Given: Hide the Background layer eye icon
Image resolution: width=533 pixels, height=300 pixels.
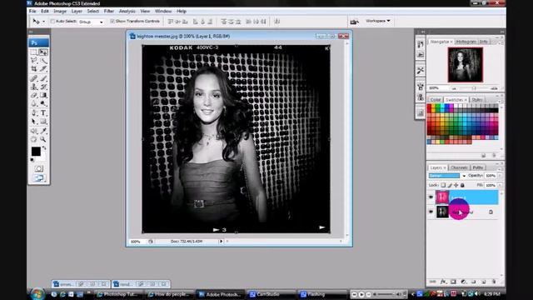Looking at the screenshot, I should click(x=431, y=212).
